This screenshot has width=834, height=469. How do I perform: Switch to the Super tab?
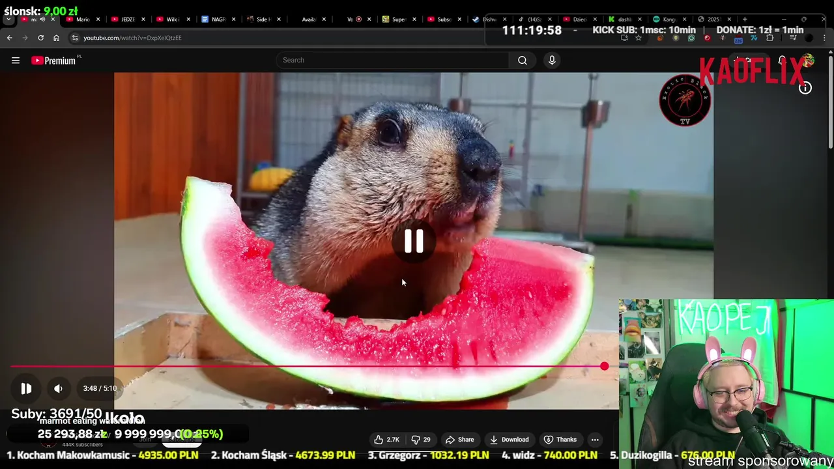tap(399, 19)
